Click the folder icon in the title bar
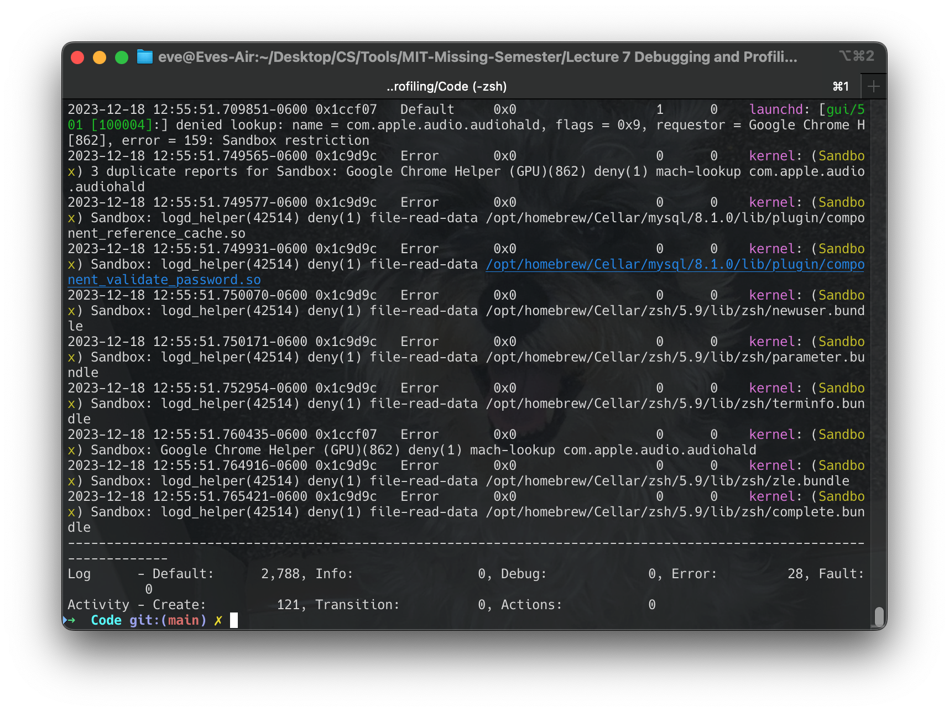This screenshot has width=949, height=712. 144,56
